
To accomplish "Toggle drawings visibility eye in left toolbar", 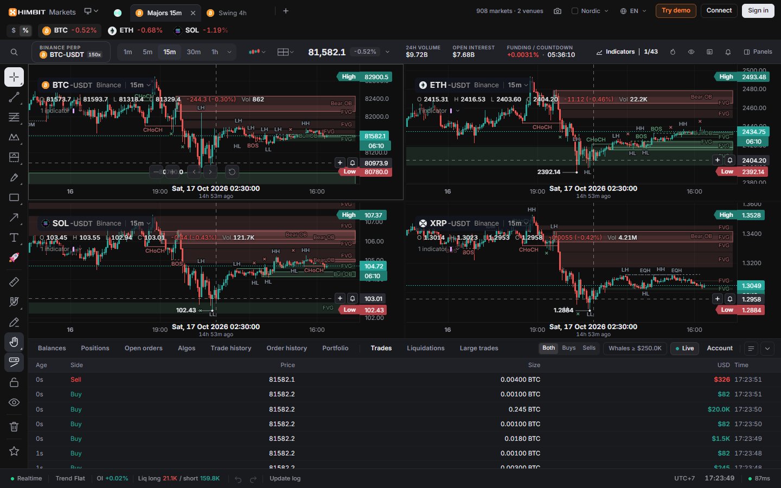I will [14, 402].
